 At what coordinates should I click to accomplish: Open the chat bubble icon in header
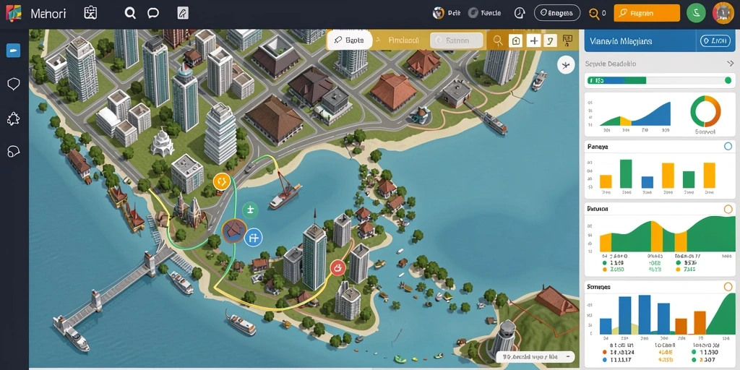(153, 13)
